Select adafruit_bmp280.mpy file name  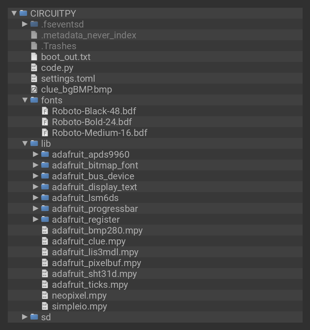click(x=97, y=230)
